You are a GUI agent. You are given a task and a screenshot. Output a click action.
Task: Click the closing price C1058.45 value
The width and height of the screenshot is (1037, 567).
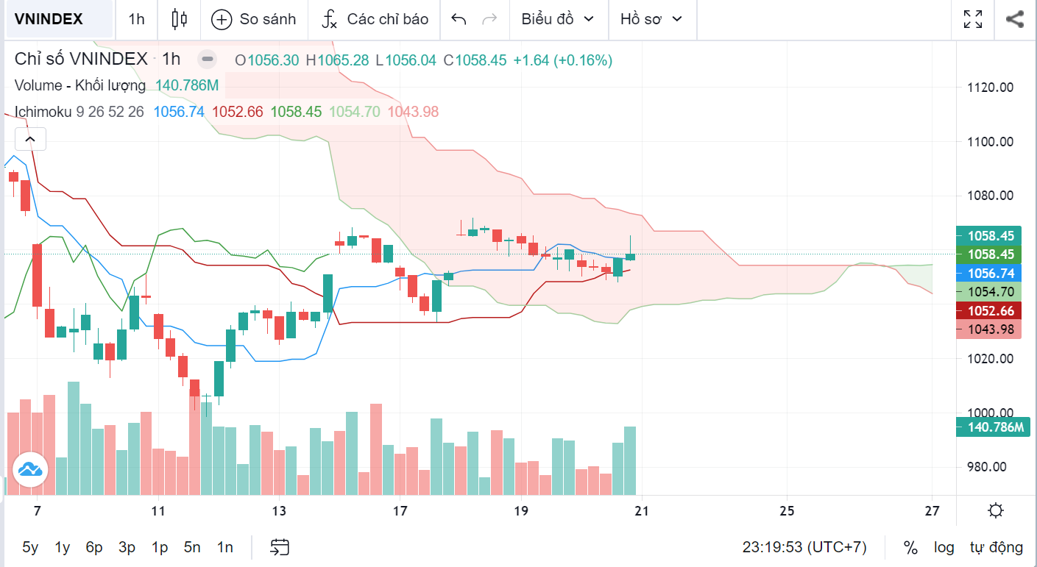pyautogui.click(x=475, y=60)
